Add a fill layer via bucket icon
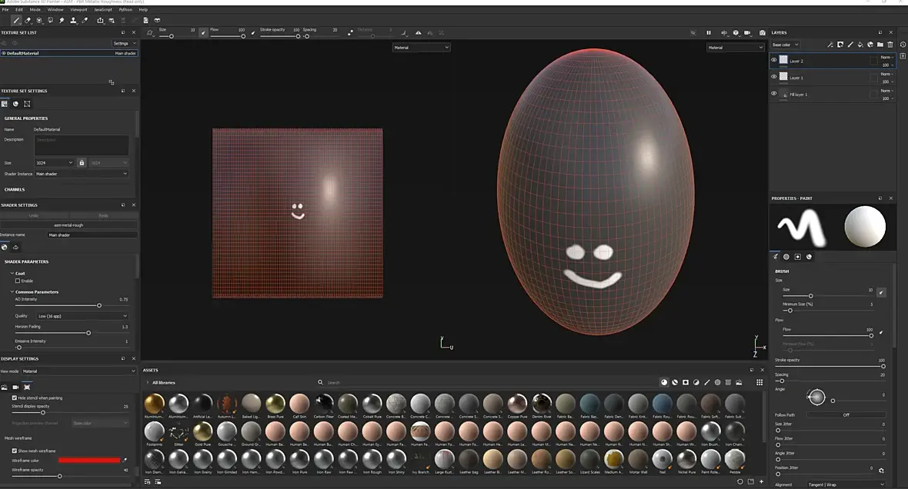 860,45
